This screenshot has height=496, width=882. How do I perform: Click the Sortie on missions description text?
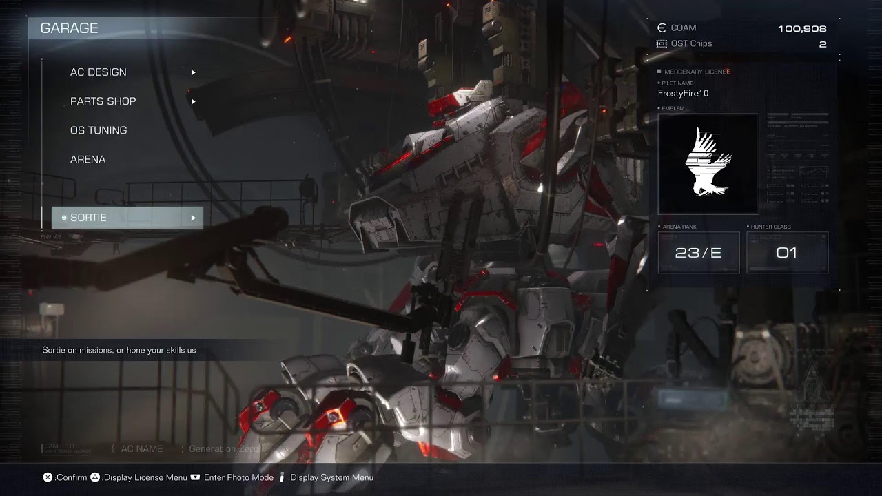pyautogui.click(x=119, y=350)
